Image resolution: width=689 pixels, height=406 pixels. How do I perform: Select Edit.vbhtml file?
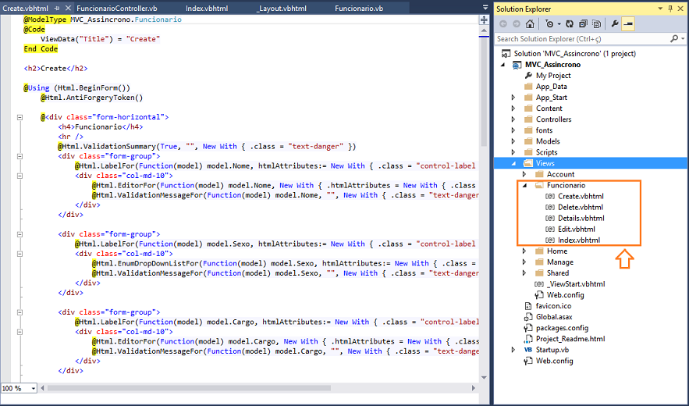pyautogui.click(x=576, y=230)
